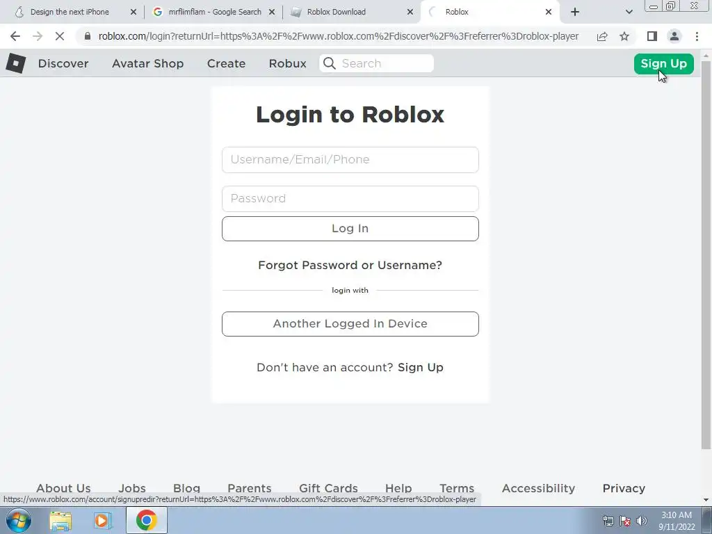The image size is (712, 534).
Task: Expand the tab search dropdown chevron
Action: tap(629, 13)
